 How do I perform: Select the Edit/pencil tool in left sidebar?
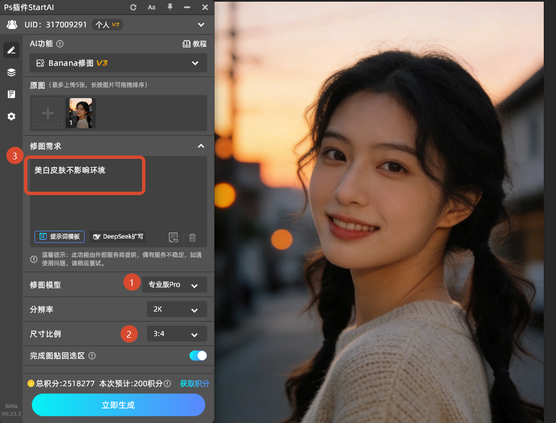(11, 50)
